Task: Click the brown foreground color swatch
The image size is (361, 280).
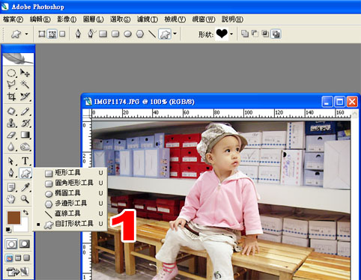Action: point(13,217)
